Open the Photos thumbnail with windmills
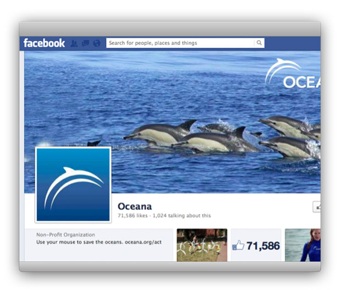This screenshot has height=290, width=341. click(x=202, y=245)
